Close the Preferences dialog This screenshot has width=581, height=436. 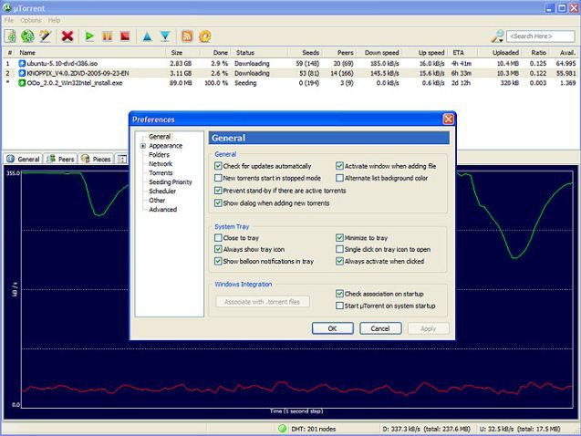[x=449, y=119]
